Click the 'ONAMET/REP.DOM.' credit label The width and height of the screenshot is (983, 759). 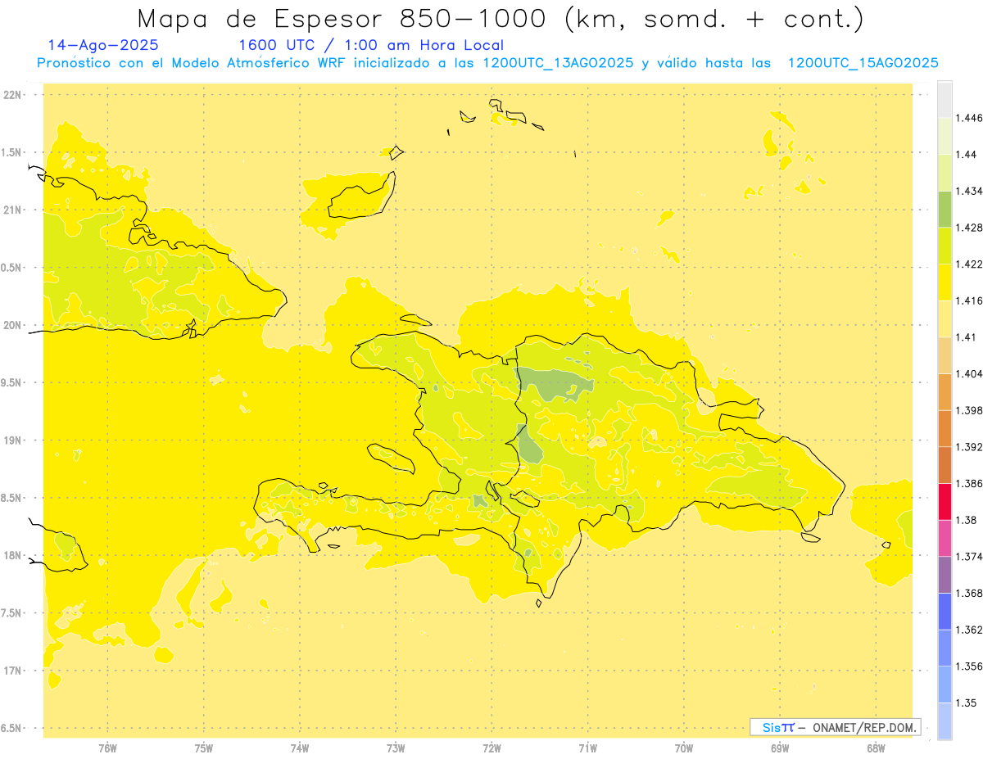[865, 727]
